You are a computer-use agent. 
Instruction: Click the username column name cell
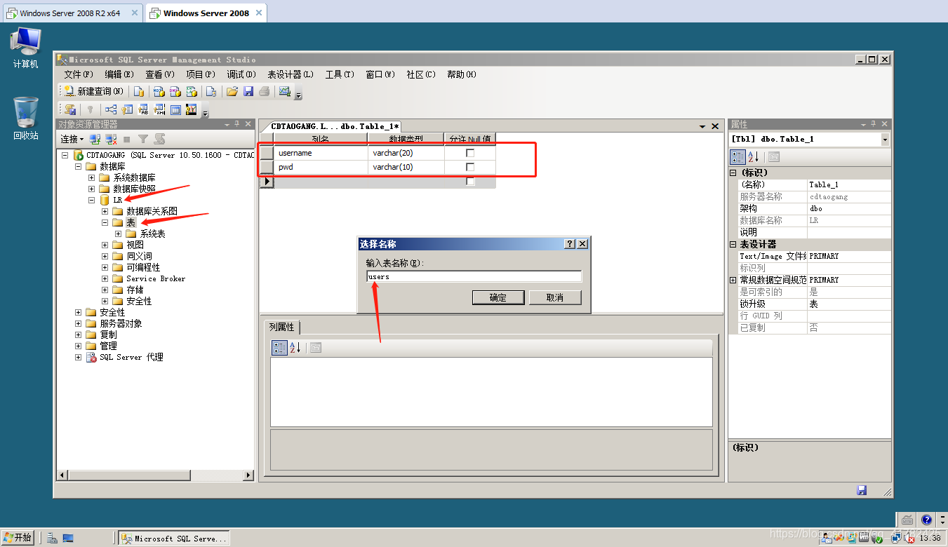(x=321, y=153)
